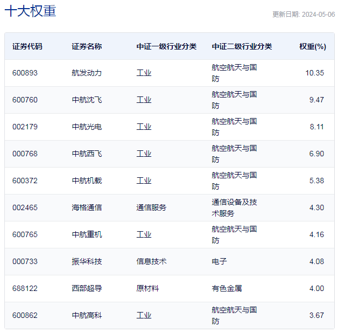This screenshot has width=338, height=333.
Task: Click weight value 4.30
Action: (316, 207)
